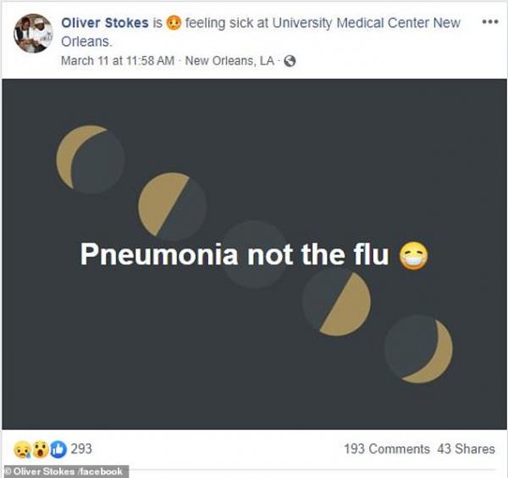Click the globe public privacy icon
Image resolution: width=508 pixels, height=478 pixels.
(290, 61)
